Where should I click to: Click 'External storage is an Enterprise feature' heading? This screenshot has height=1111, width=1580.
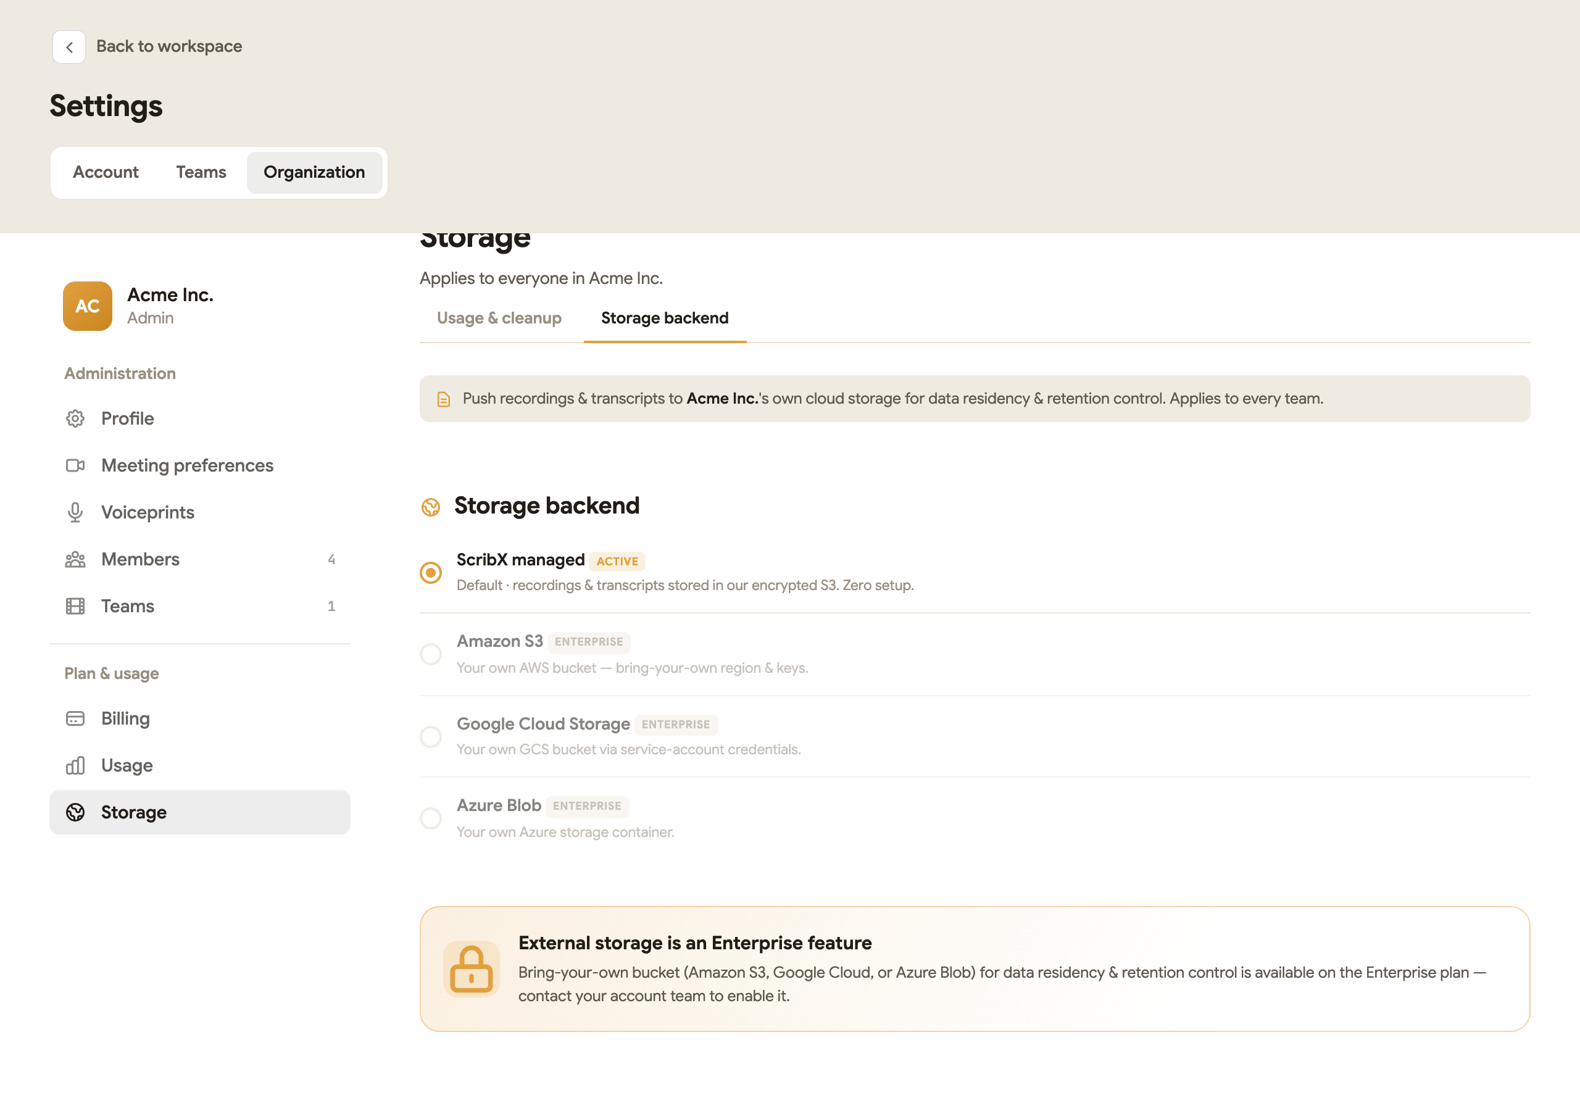tap(695, 943)
